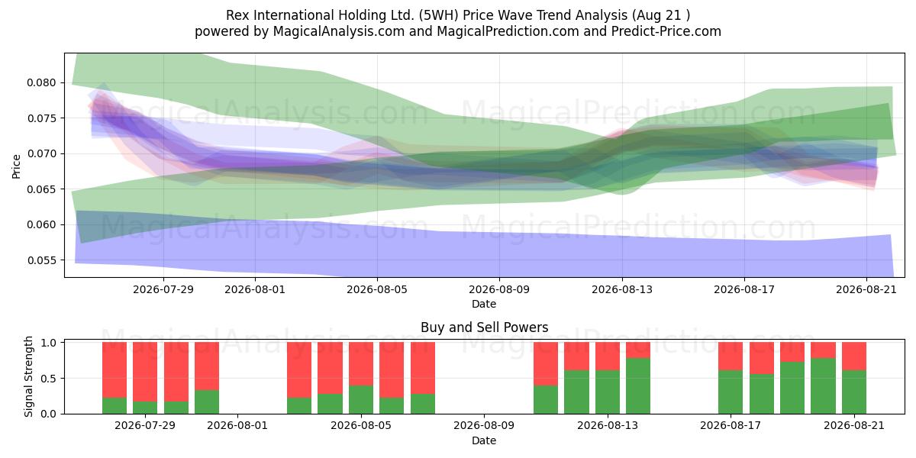Screen dimensions: 916x458
Task: Click the last bar at 2026-08-21
Action: [x=854, y=378]
